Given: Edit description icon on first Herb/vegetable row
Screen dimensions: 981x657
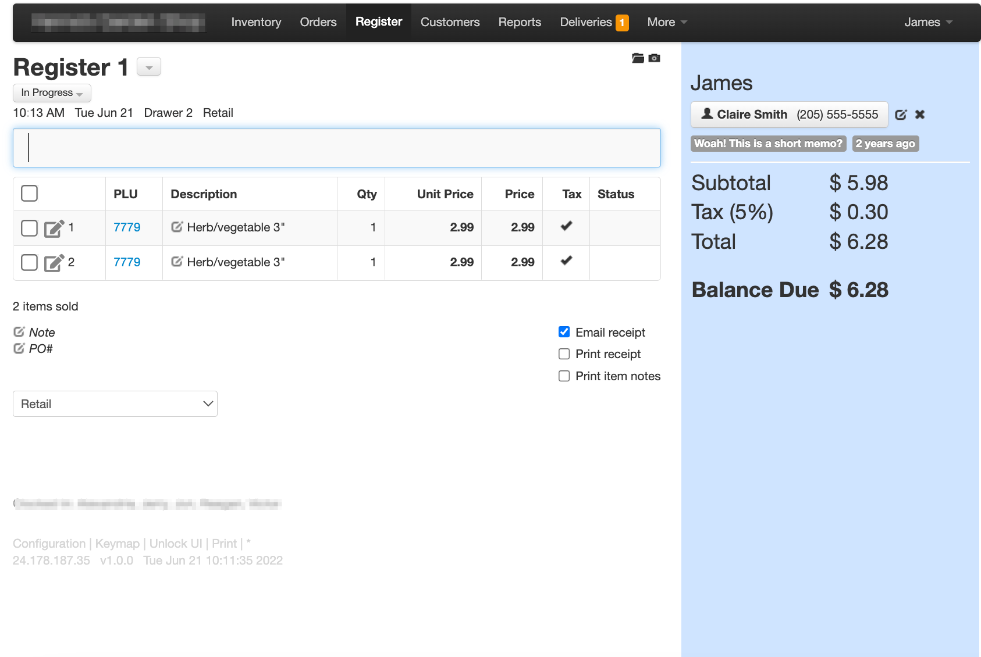Looking at the screenshot, I should (x=177, y=227).
